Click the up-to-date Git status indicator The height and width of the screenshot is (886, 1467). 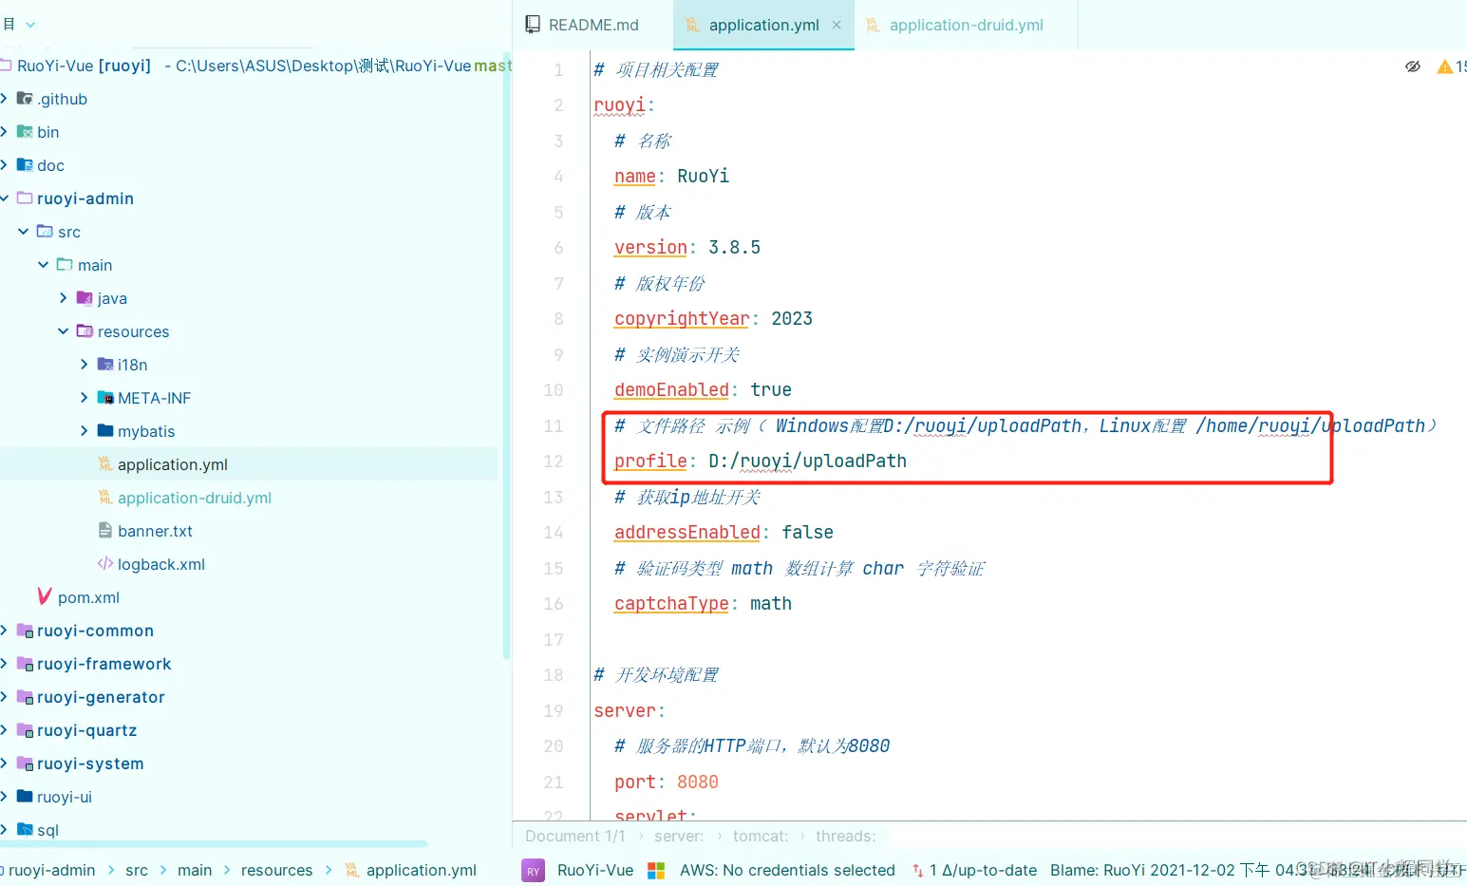tap(974, 870)
